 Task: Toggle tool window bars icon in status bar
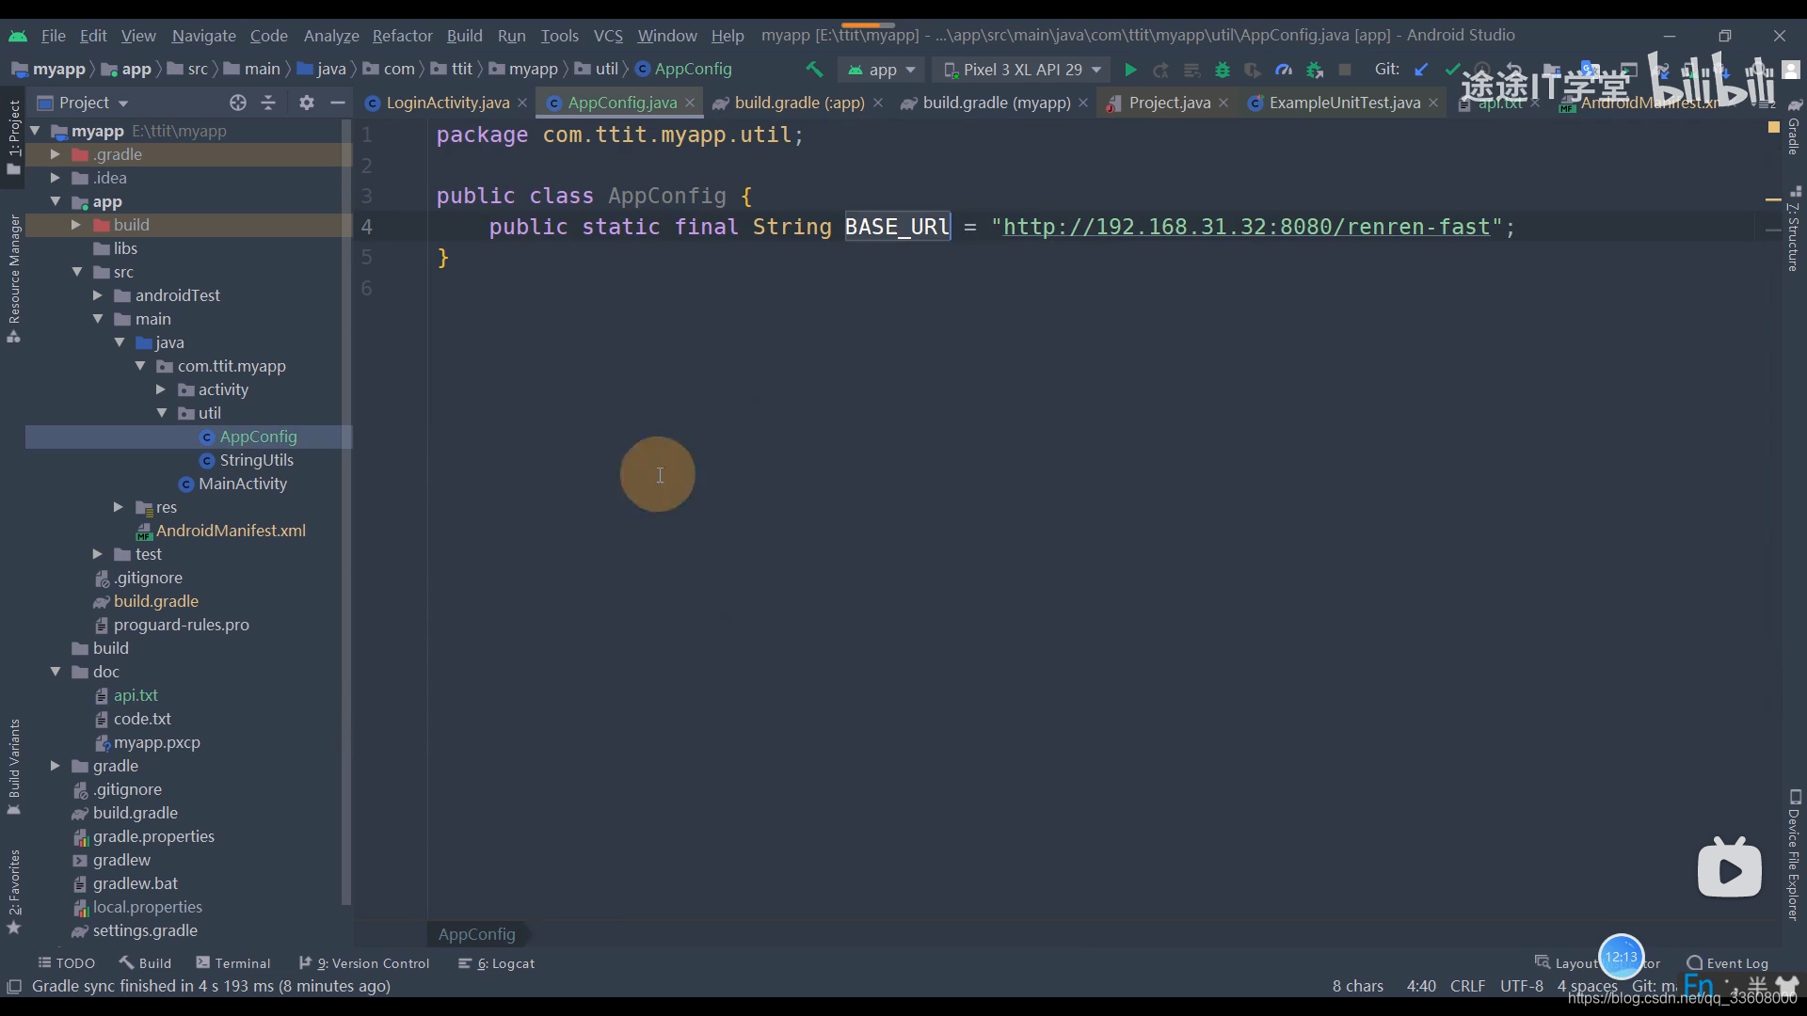pyautogui.click(x=14, y=986)
